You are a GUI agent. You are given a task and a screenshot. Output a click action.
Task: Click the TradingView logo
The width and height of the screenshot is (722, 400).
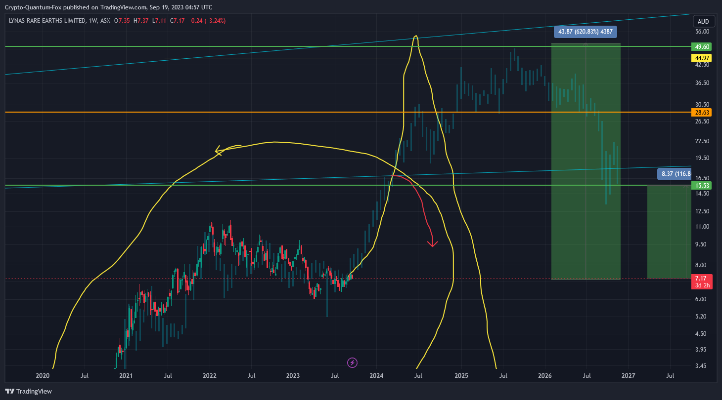point(28,392)
